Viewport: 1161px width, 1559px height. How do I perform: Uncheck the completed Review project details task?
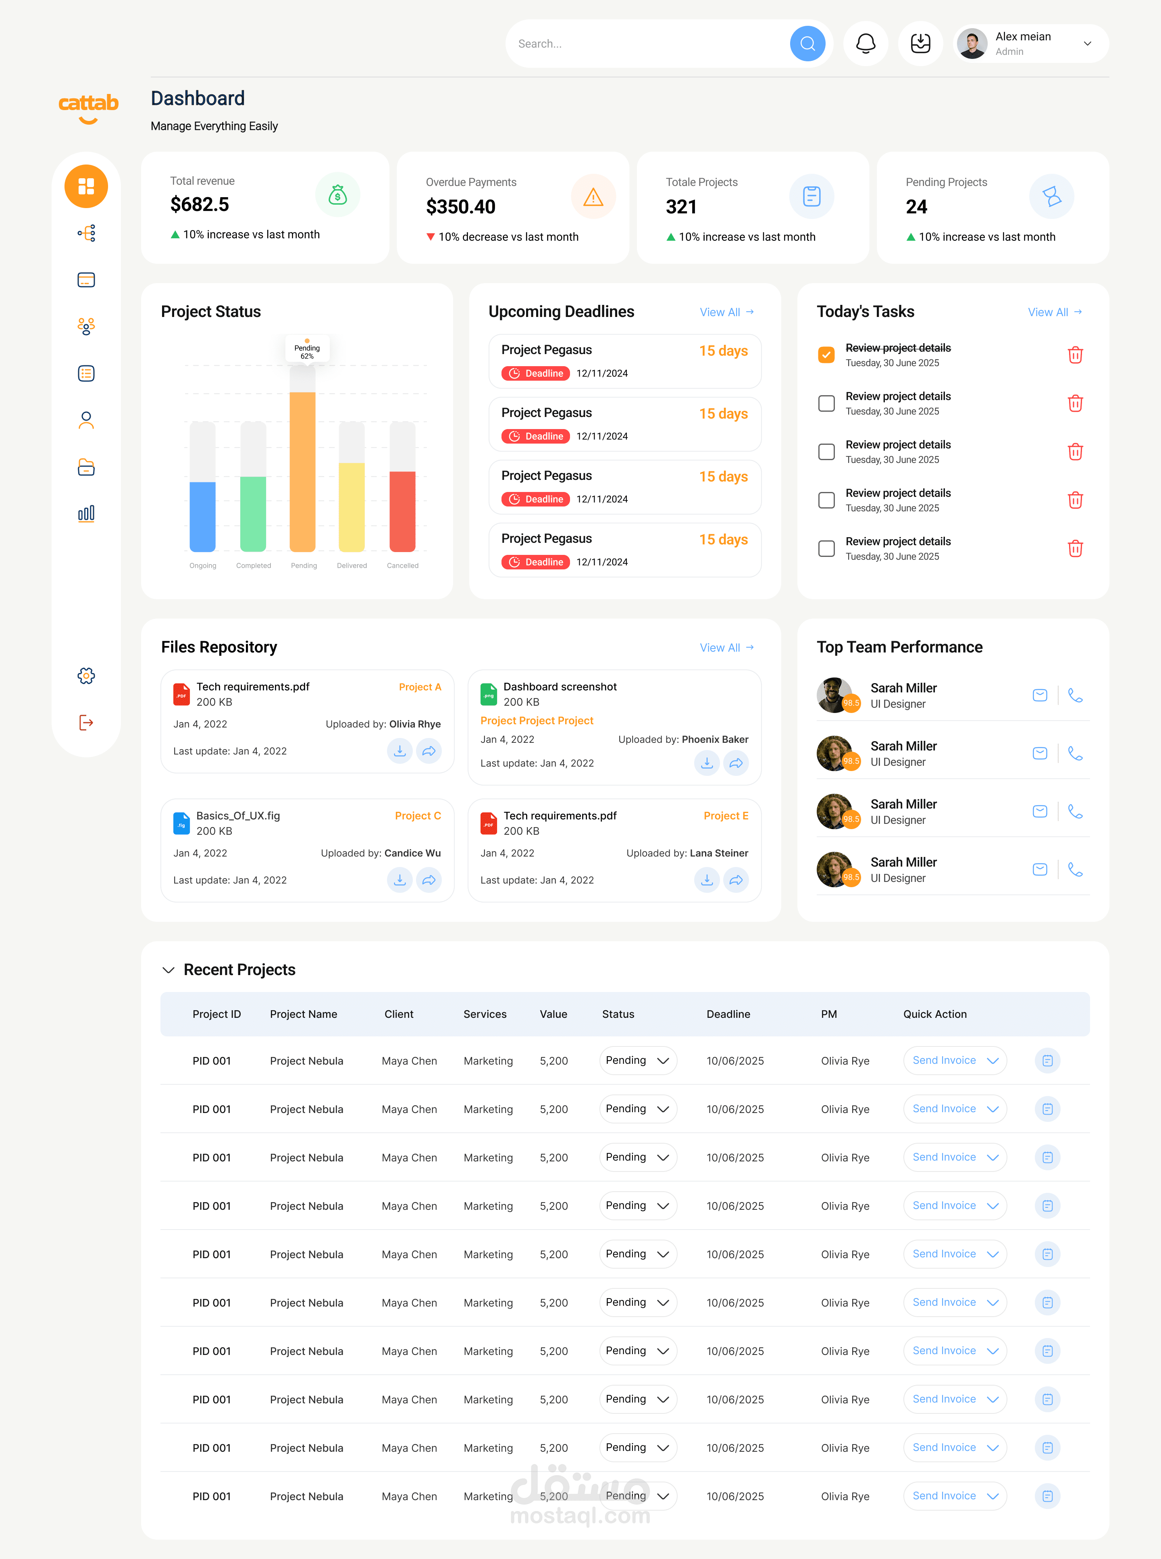(826, 355)
